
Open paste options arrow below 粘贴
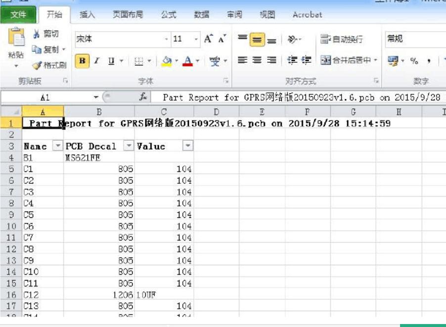(16, 66)
